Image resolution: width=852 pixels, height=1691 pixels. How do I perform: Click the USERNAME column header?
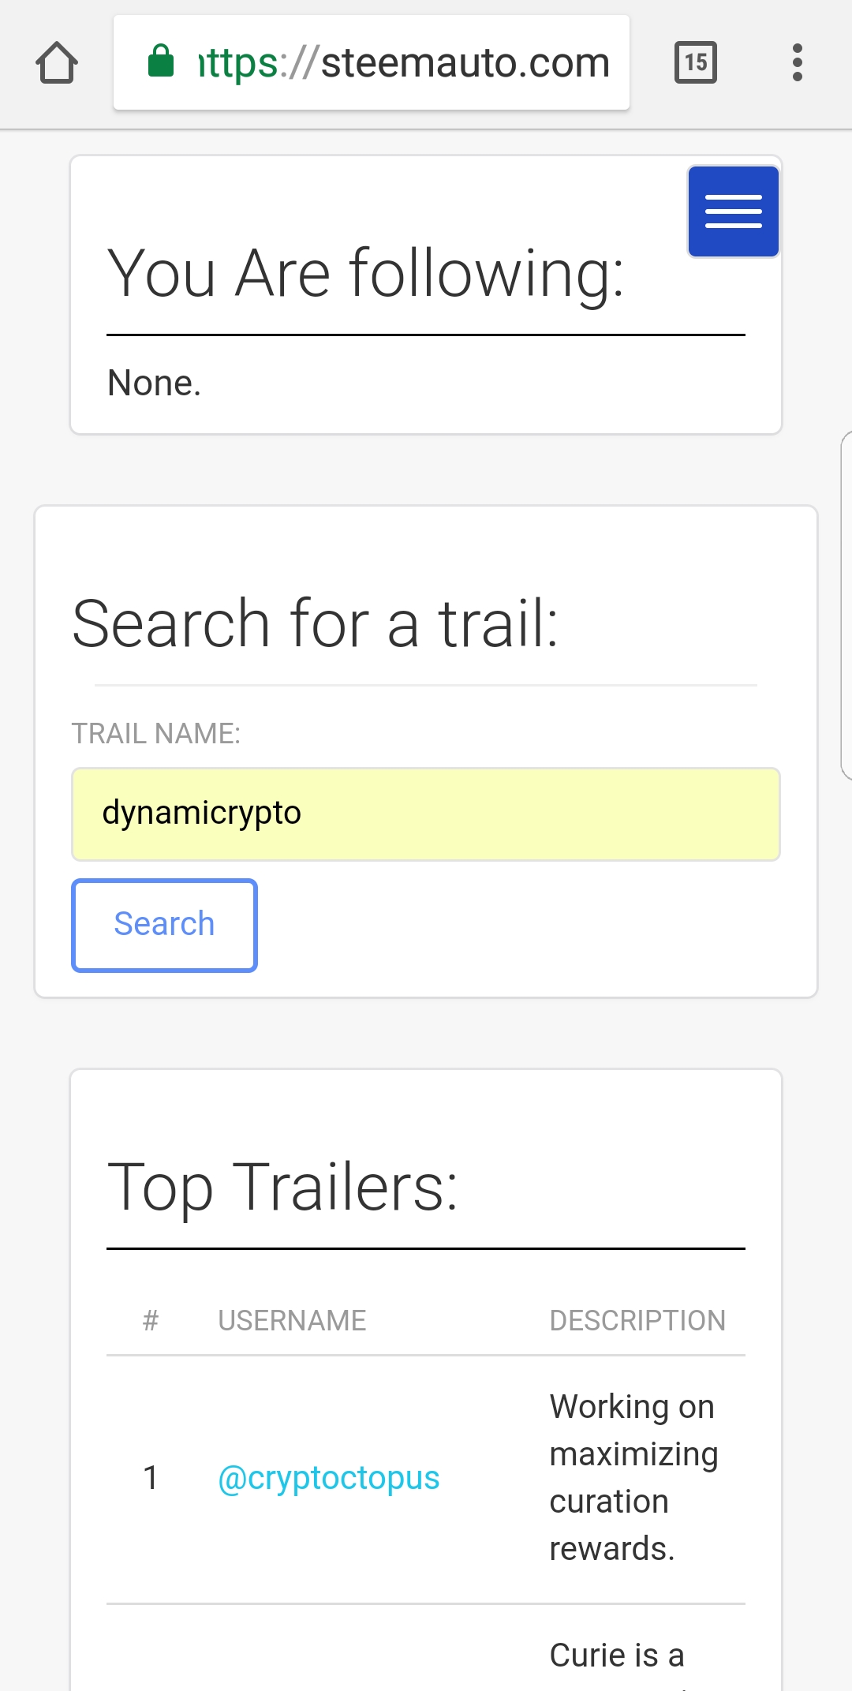292,1320
